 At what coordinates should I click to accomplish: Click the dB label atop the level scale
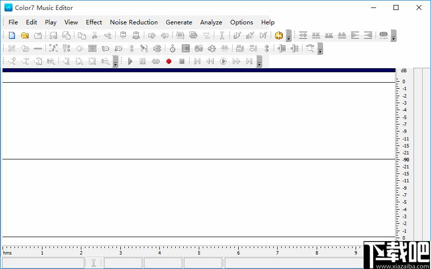404,70
